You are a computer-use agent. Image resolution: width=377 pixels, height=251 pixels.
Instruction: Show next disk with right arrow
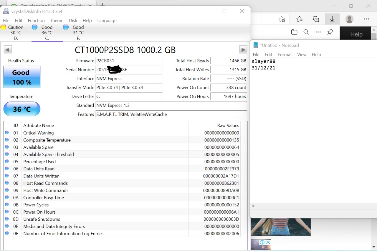pyautogui.click(x=243, y=49)
